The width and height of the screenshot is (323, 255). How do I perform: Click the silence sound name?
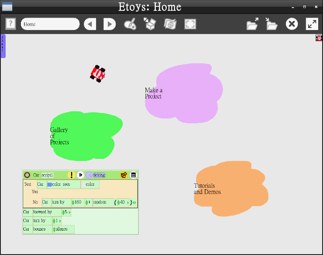point(61,229)
